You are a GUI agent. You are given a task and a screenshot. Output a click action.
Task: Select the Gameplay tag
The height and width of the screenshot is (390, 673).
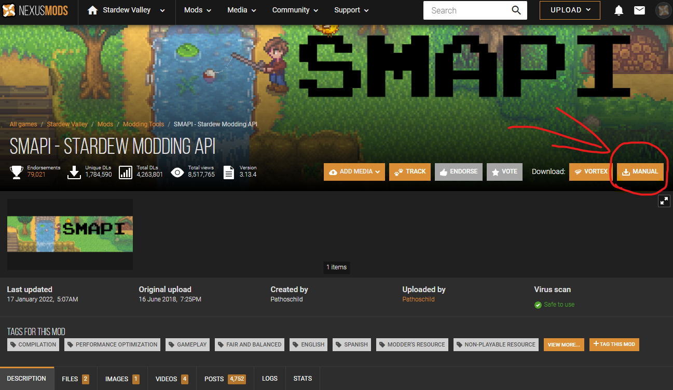point(187,344)
